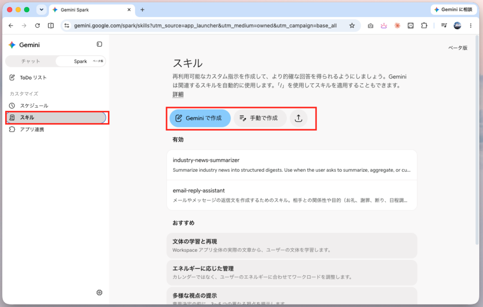Select the Spark mode tab
The height and width of the screenshot is (307, 483).
(81, 61)
